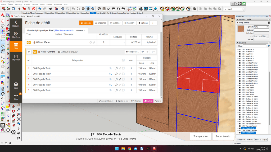Toggle the select-all checkbox in Désignation header

[123, 60]
